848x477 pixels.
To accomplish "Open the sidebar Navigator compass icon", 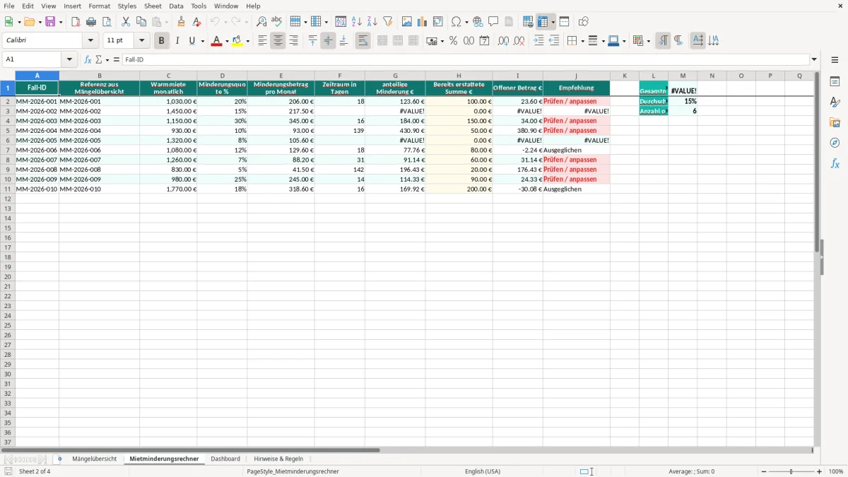I will 835,143.
